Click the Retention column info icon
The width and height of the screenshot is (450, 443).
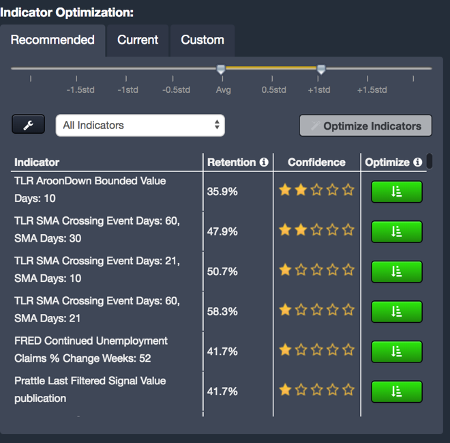pos(263,162)
